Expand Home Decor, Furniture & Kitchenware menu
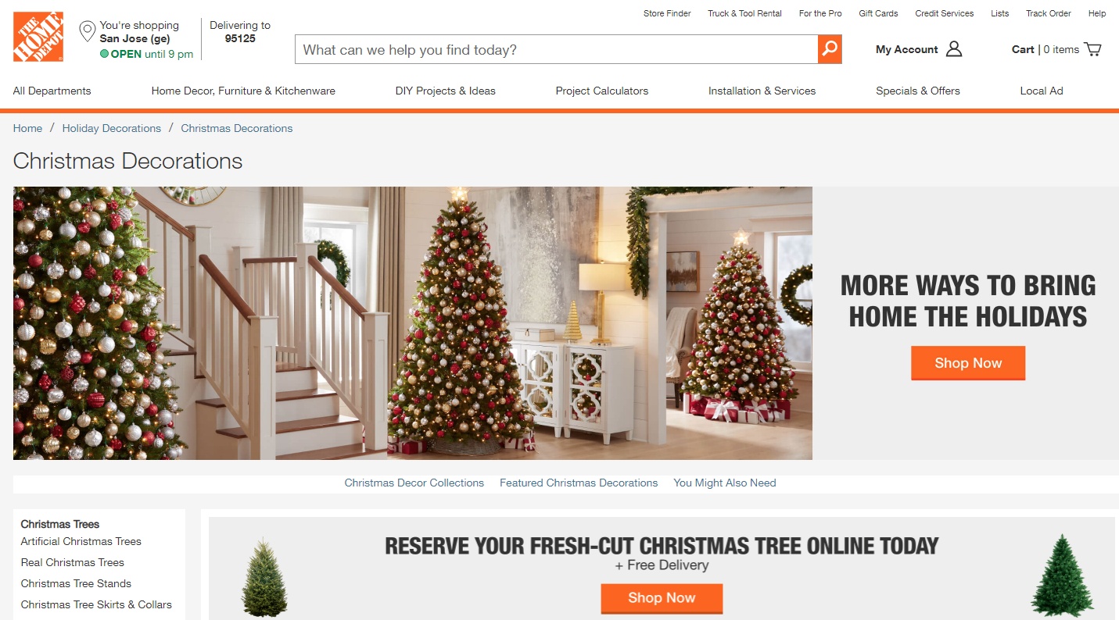Screen dimensions: 1119x620 pos(243,91)
